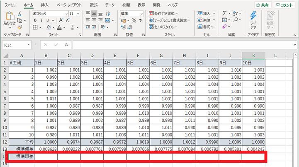The height and width of the screenshot is (167, 299).
Task: Click the Name Box showing K14
Action: click(x=17, y=45)
